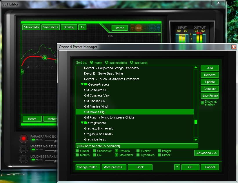This screenshot has height=183, width=238.
Task: Click the Analog mode button
Action: [69, 27]
